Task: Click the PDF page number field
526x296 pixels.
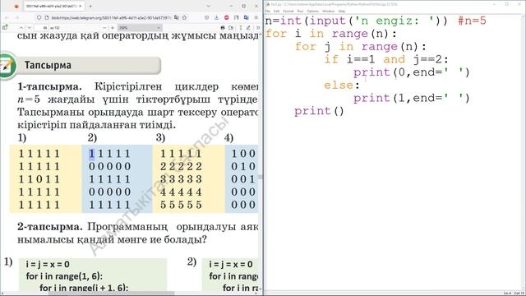Action: pos(42,27)
